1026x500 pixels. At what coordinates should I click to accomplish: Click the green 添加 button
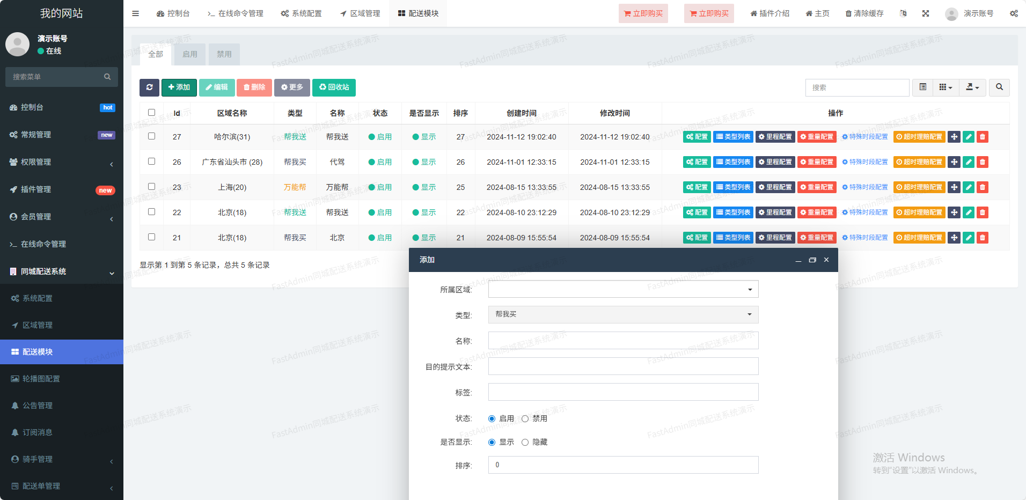179,87
